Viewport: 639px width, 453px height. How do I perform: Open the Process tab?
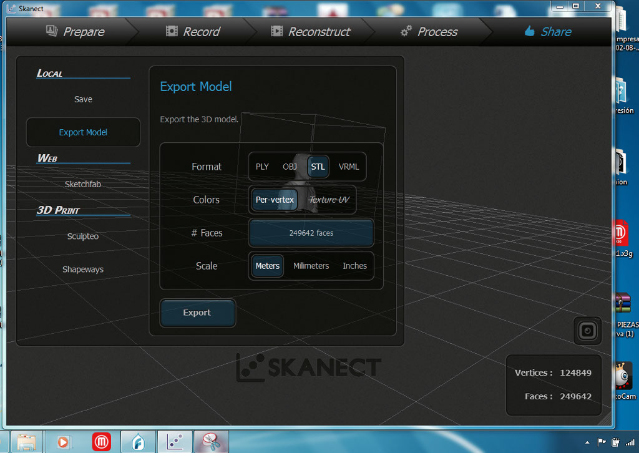(429, 32)
